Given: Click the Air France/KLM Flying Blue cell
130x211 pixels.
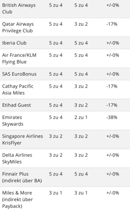Looking at the screenshot, I should pos(19,58).
